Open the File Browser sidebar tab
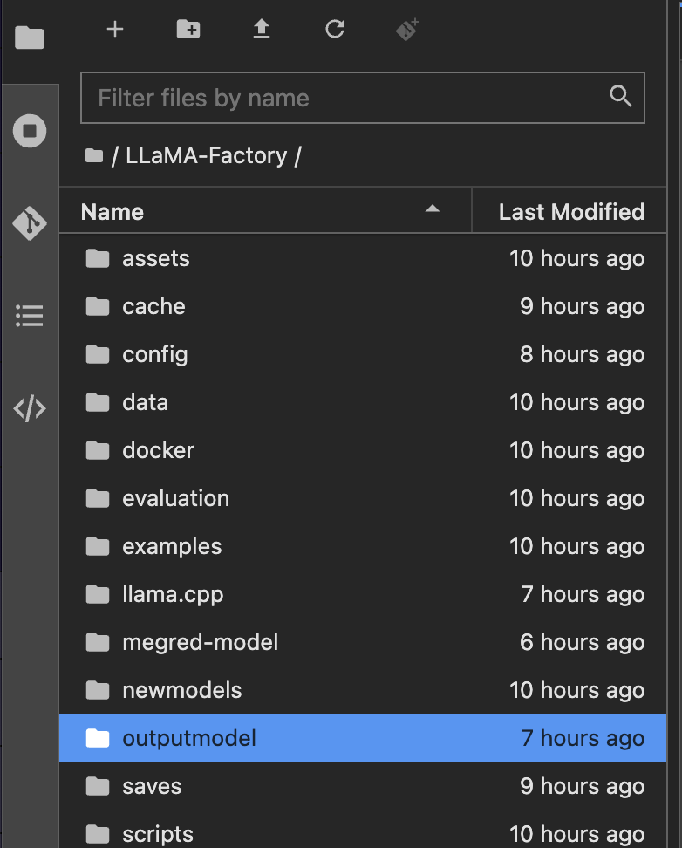Image resolution: width=682 pixels, height=848 pixels. 30,38
